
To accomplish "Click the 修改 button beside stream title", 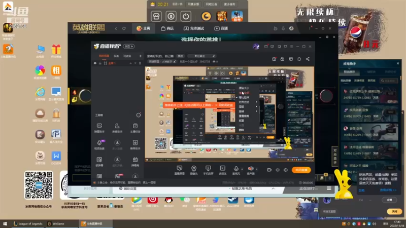I will coord(180,56).
